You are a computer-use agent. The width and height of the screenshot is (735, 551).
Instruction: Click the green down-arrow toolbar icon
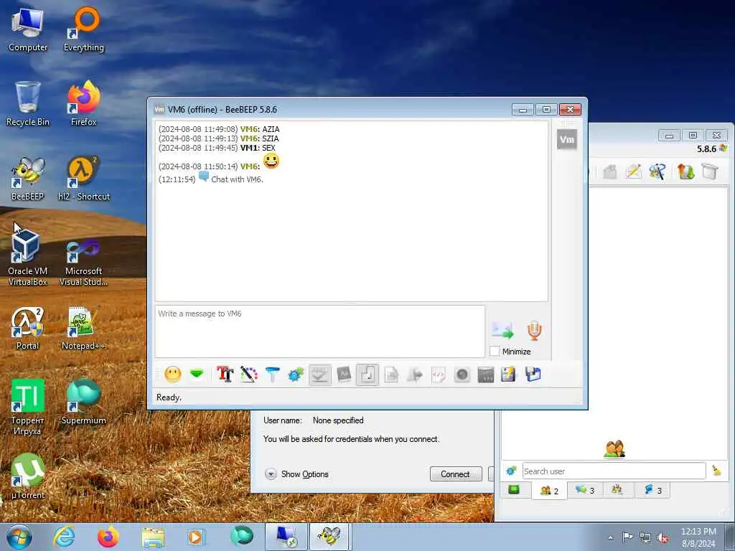coord(197,375)
